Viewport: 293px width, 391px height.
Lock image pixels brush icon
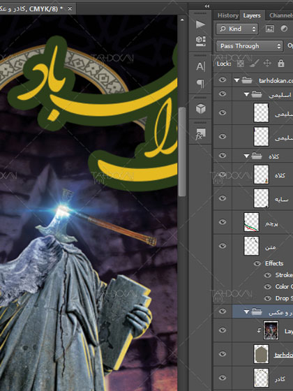(254, 64)
